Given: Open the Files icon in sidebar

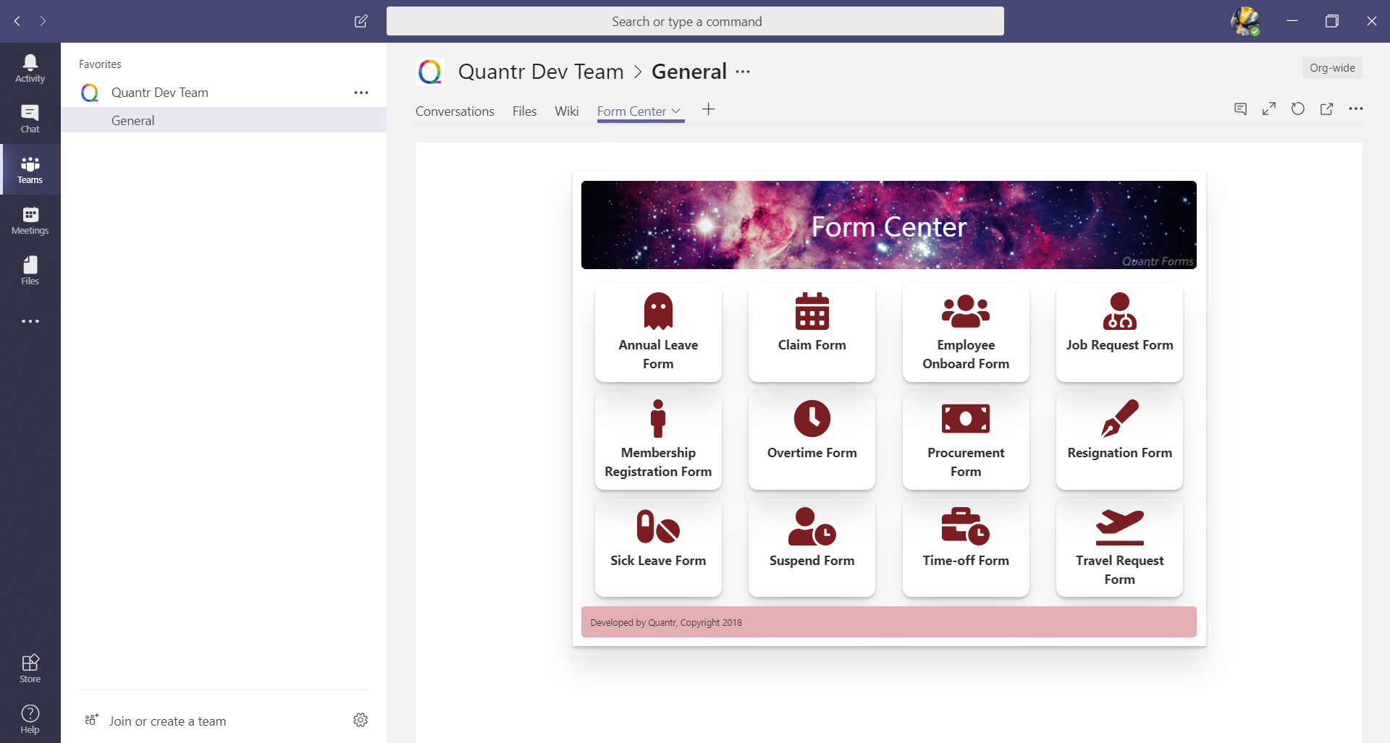Looking at the screenshot, I should tap(30, 271).
